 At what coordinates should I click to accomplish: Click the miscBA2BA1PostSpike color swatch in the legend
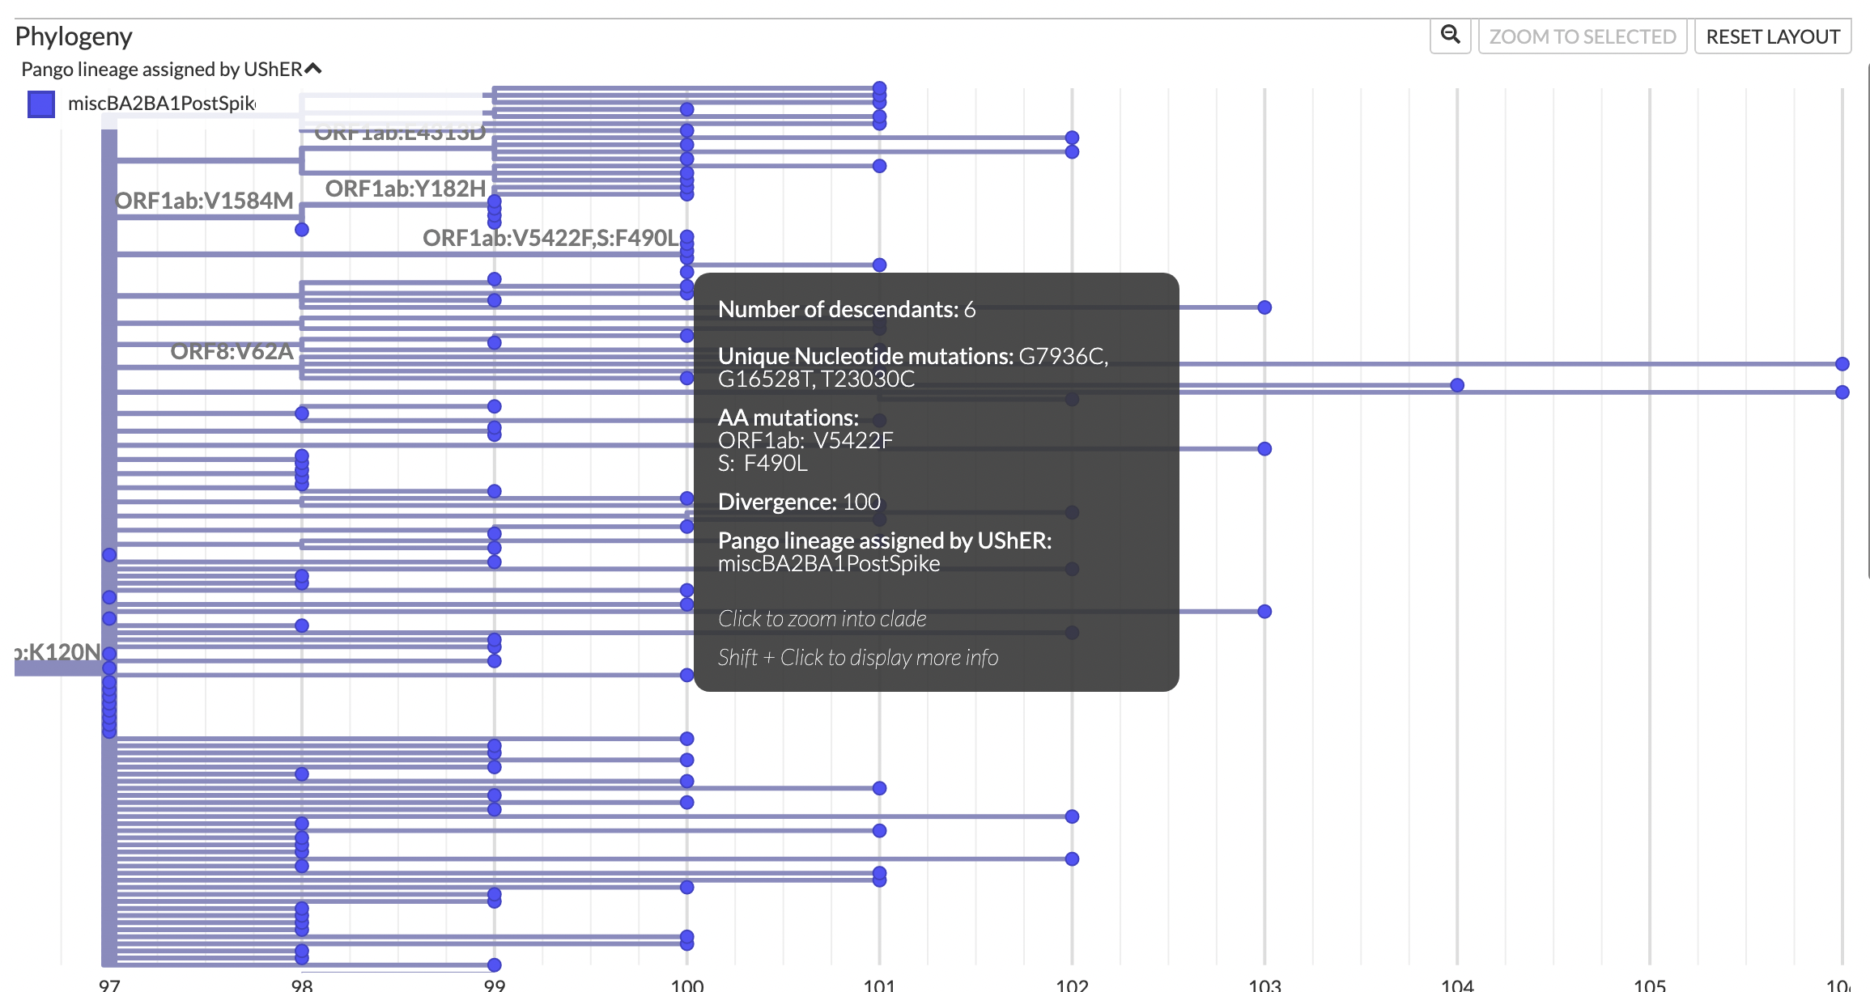(40, 104)
